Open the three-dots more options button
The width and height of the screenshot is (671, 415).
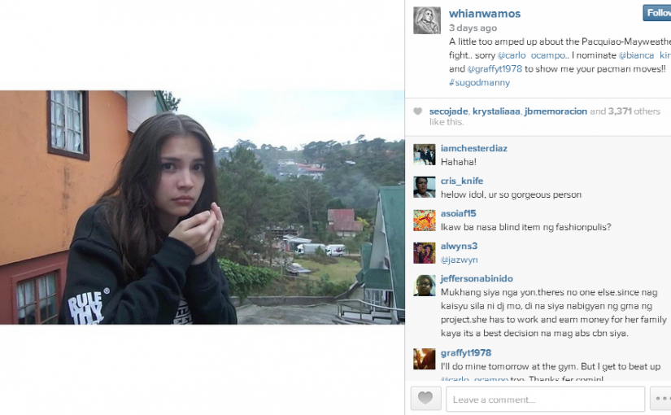tap(660, 398)
